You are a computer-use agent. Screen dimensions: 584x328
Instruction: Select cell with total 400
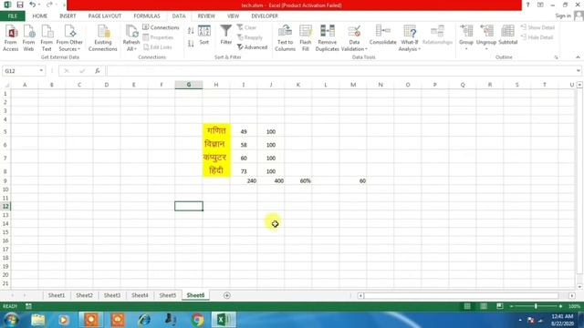271,180
